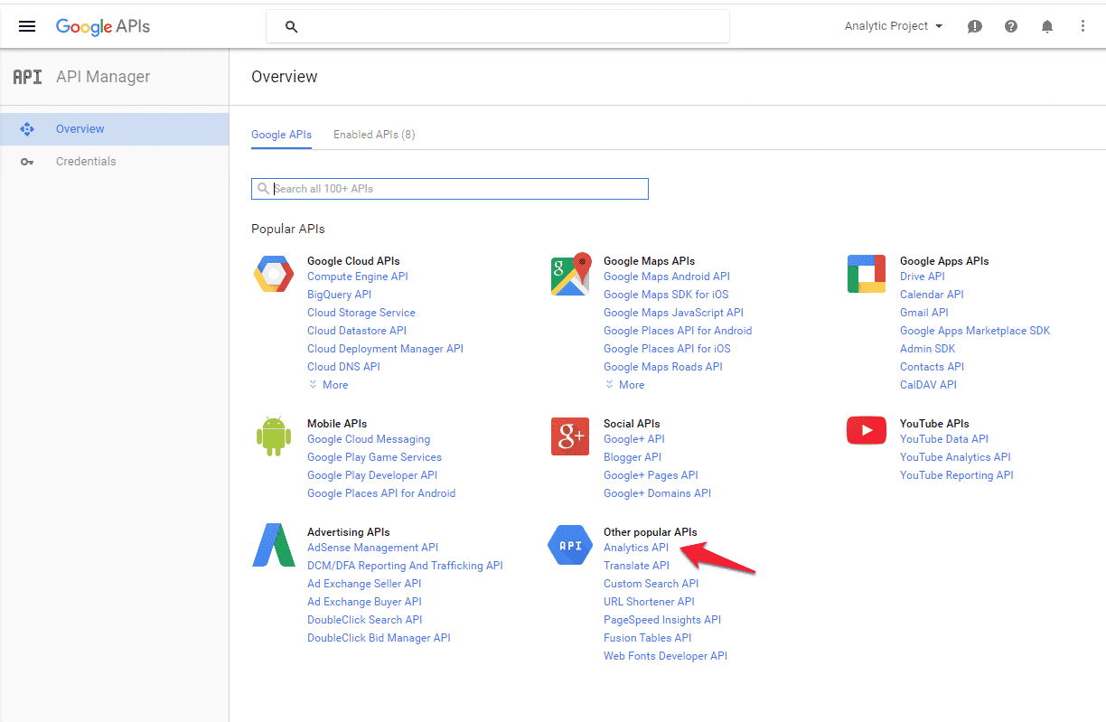
Task: Open Google Maps Android API link
Action: coord(667,277)
